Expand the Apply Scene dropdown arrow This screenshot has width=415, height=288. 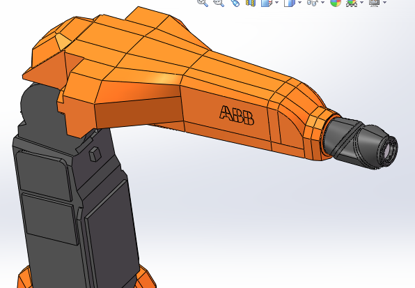pyautogui.click(x=362, y=2)
